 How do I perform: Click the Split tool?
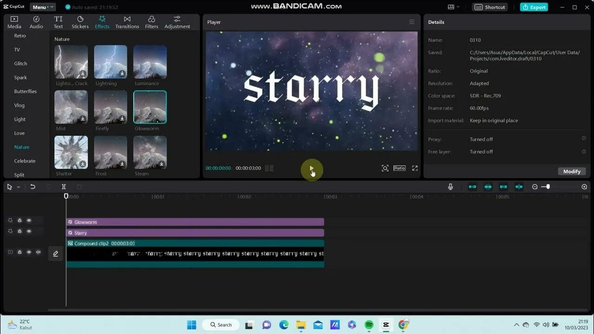(64, 186)
